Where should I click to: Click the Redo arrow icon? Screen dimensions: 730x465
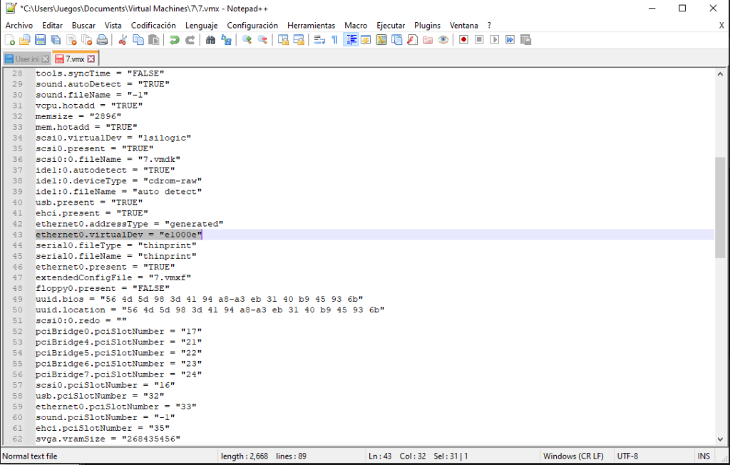click(x=190, y=40)
